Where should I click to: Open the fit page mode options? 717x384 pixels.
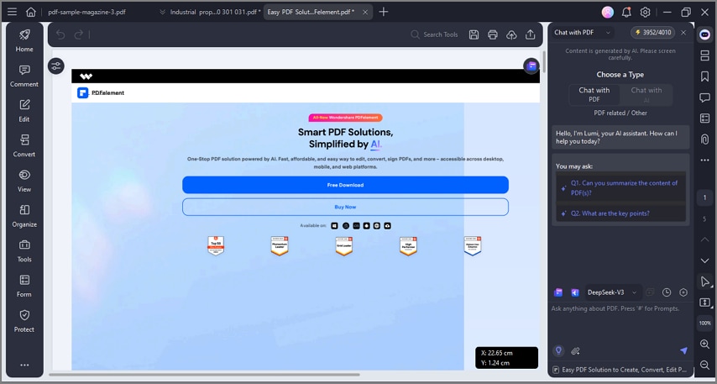[704, 302]
